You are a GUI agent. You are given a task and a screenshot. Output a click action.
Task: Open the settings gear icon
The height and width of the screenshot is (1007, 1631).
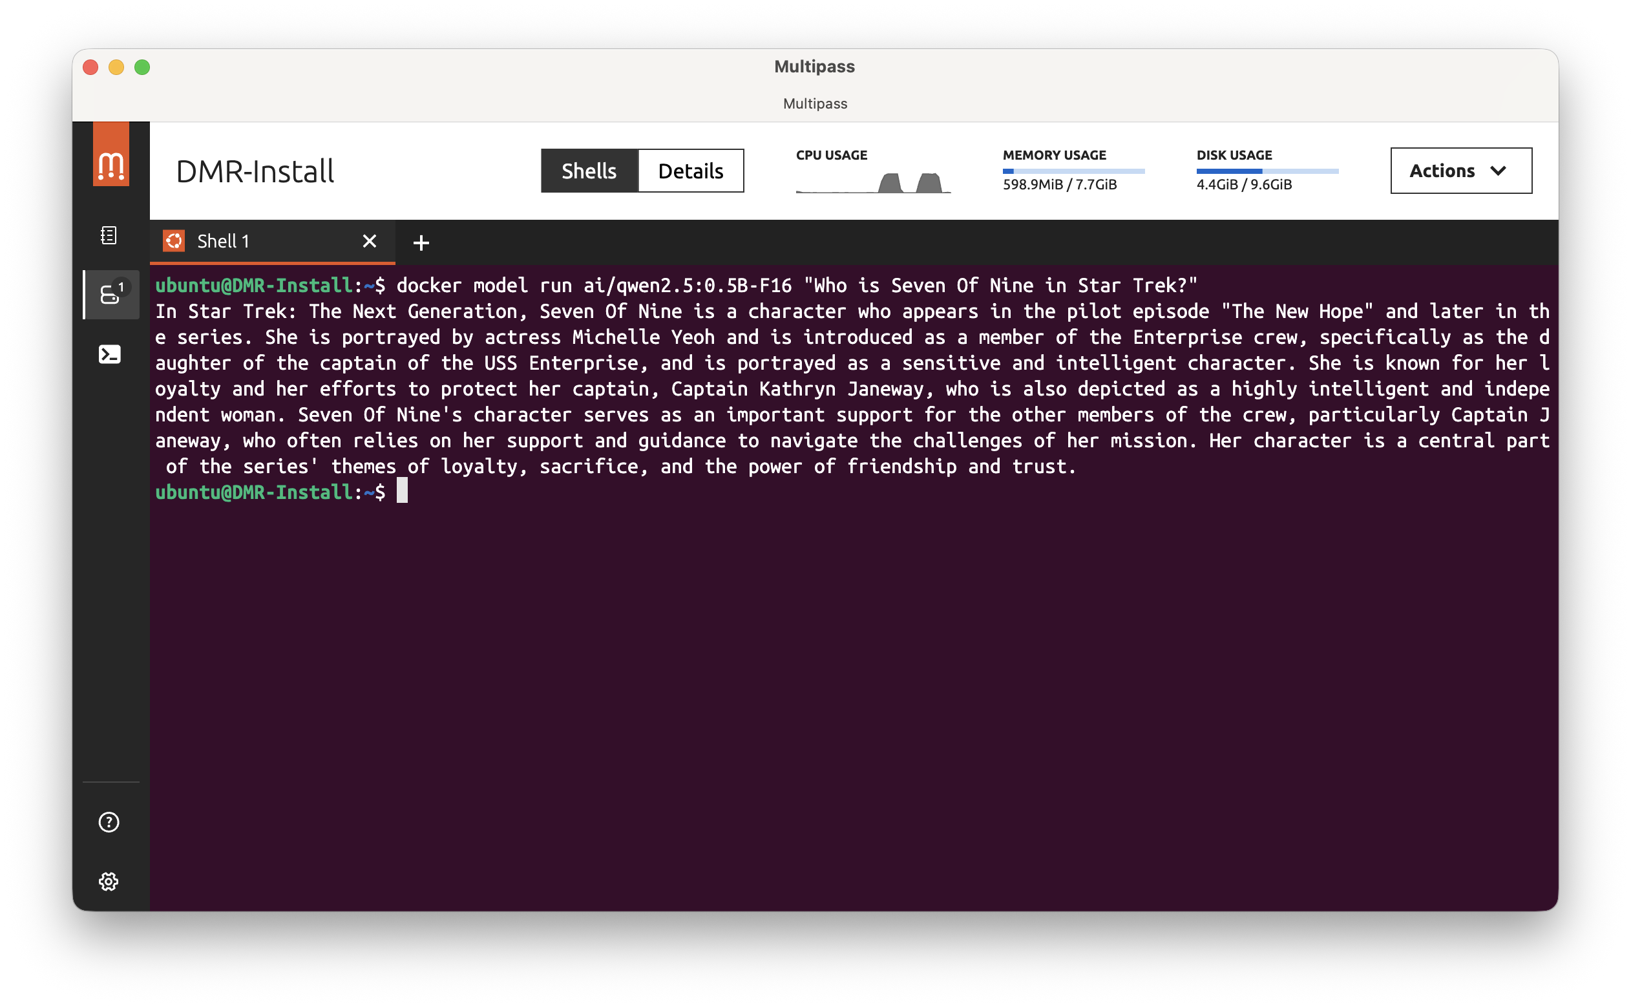coord(109,881)
